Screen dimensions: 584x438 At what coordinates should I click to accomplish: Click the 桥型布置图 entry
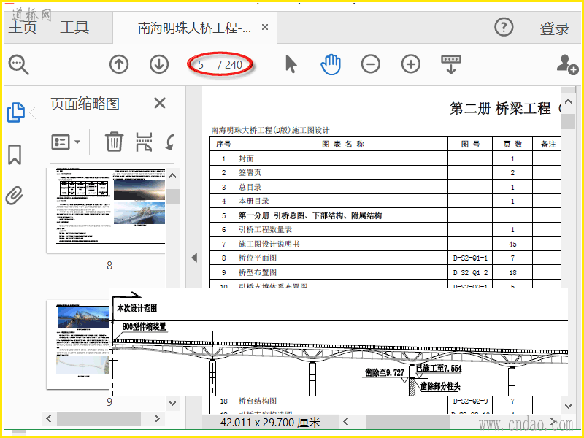258,272
